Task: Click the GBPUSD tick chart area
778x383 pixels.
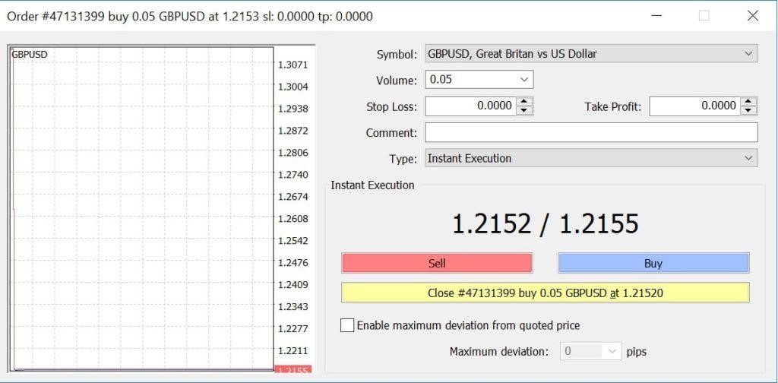Action: 142,208
